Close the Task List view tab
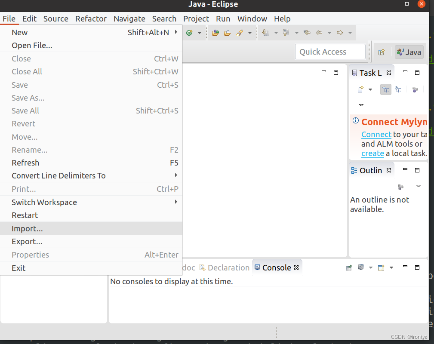434x344 pixels. click(389, 73)
